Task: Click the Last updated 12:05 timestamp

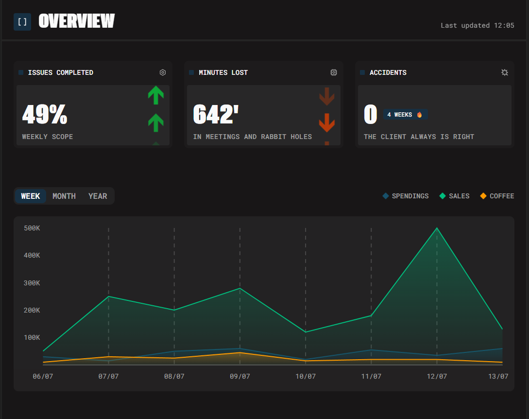Action: [x=477, y=25]
